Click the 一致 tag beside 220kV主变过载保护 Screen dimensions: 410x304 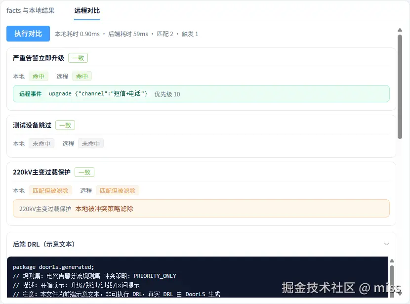click(84, 172)
